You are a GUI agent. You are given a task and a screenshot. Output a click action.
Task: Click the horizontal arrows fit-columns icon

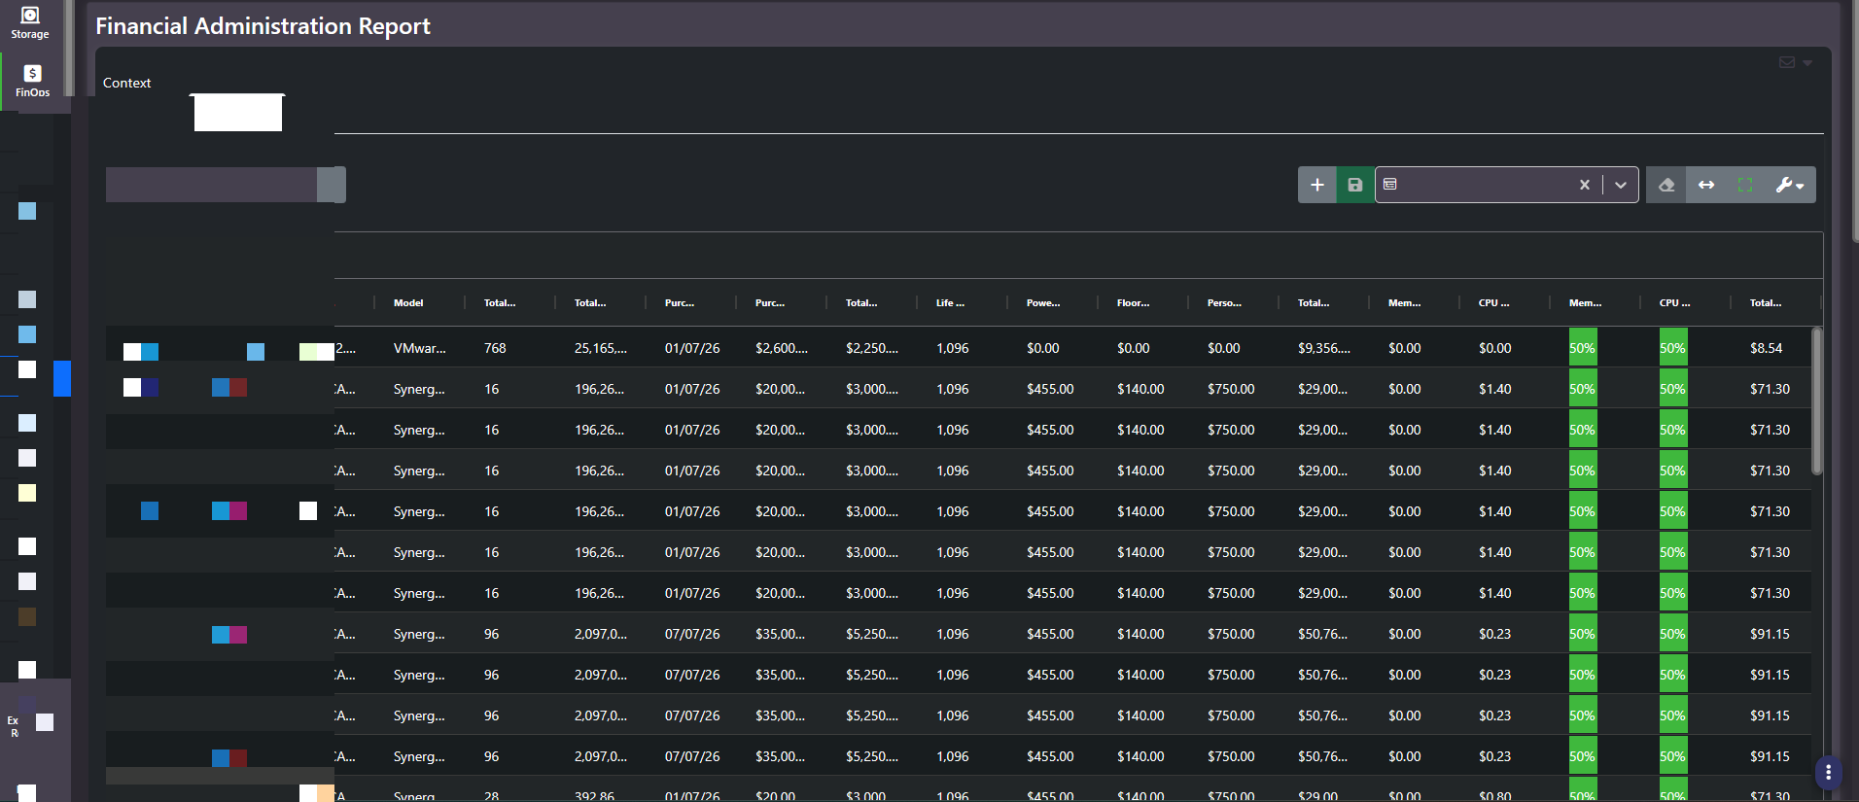(x=1706, y=185)
